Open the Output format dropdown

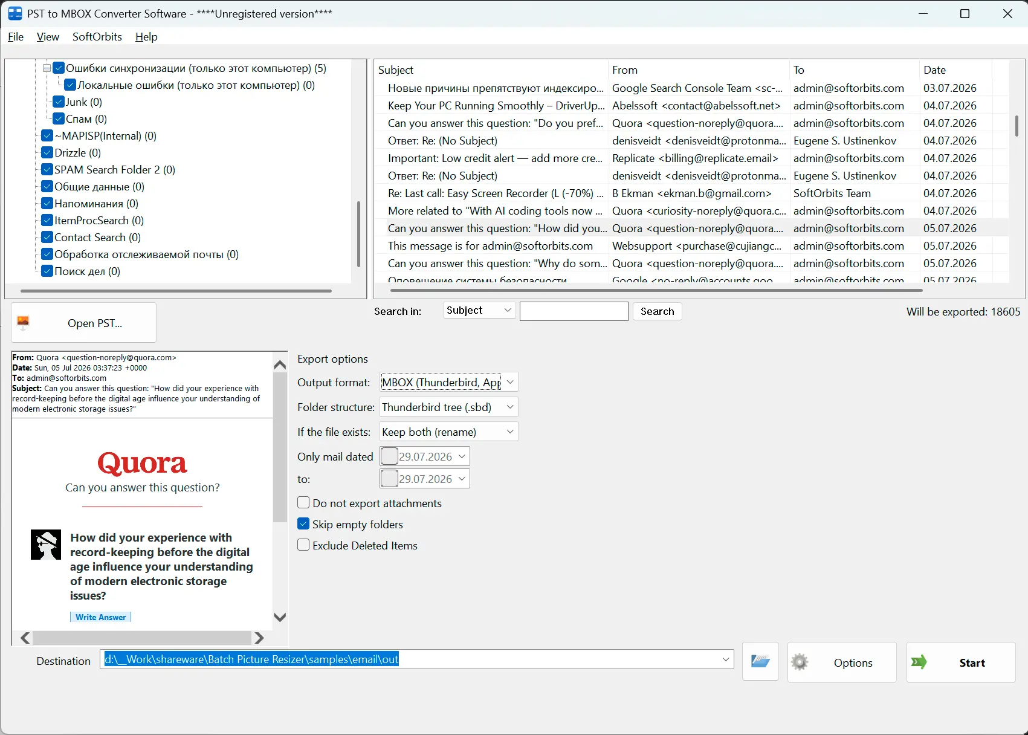510,382
